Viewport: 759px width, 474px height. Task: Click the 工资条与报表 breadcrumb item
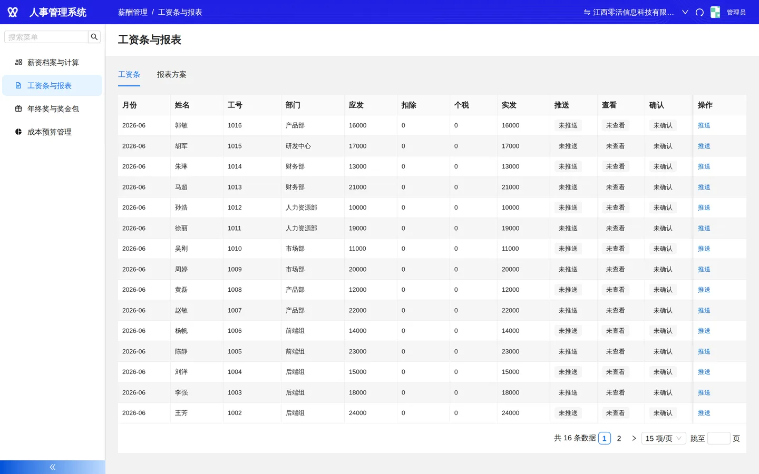[x=180, y=12]
